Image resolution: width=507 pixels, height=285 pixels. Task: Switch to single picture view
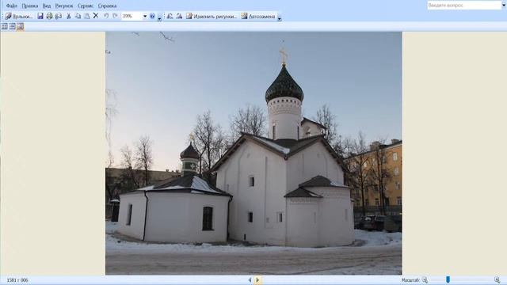pyautogui.click(x=20, y=26)
